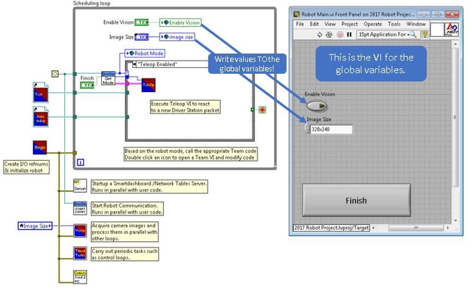The image size is (472, 291).
Task: Click the Timed Tasks VI icon
Action: coord(80,253)
